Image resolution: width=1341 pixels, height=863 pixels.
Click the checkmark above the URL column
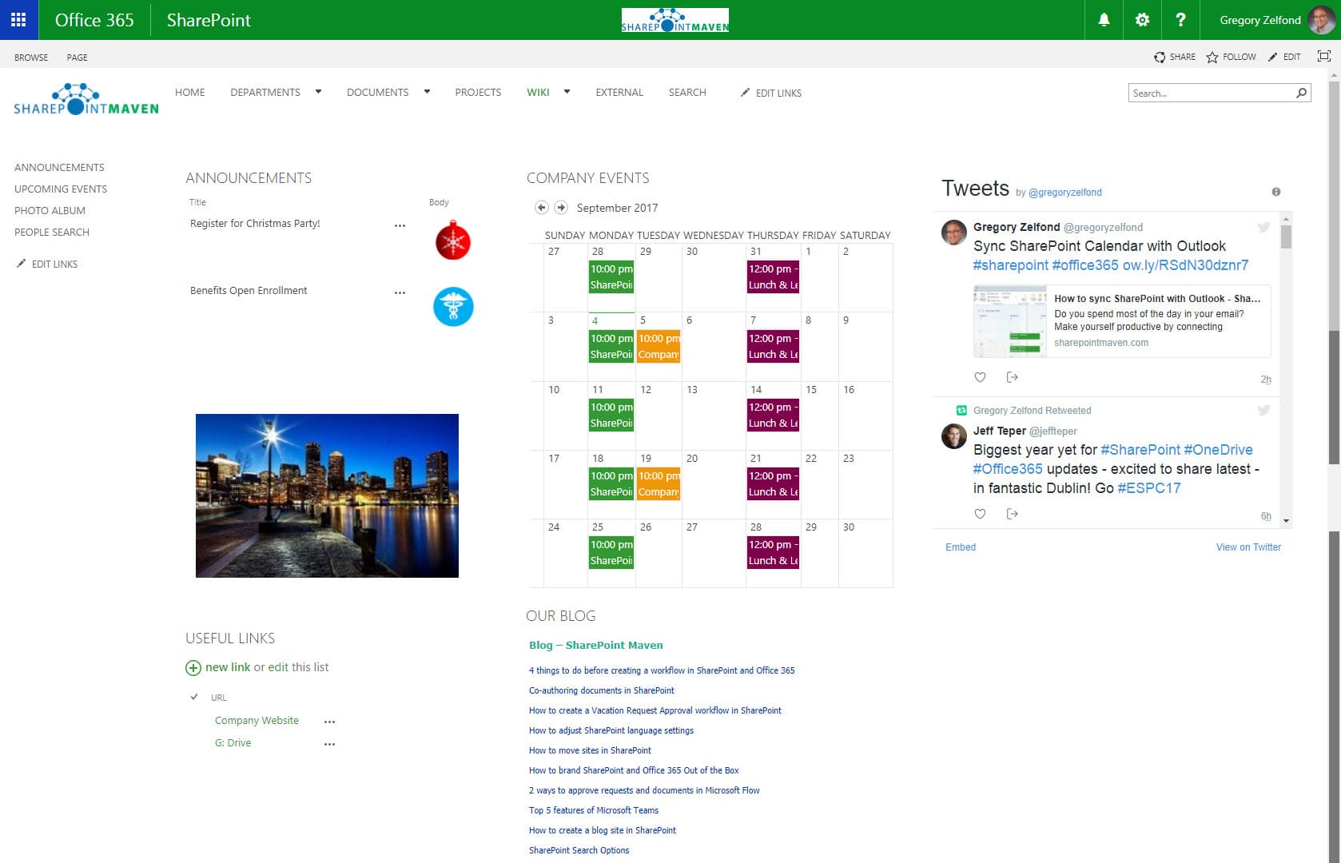click(x=194, y=697)
